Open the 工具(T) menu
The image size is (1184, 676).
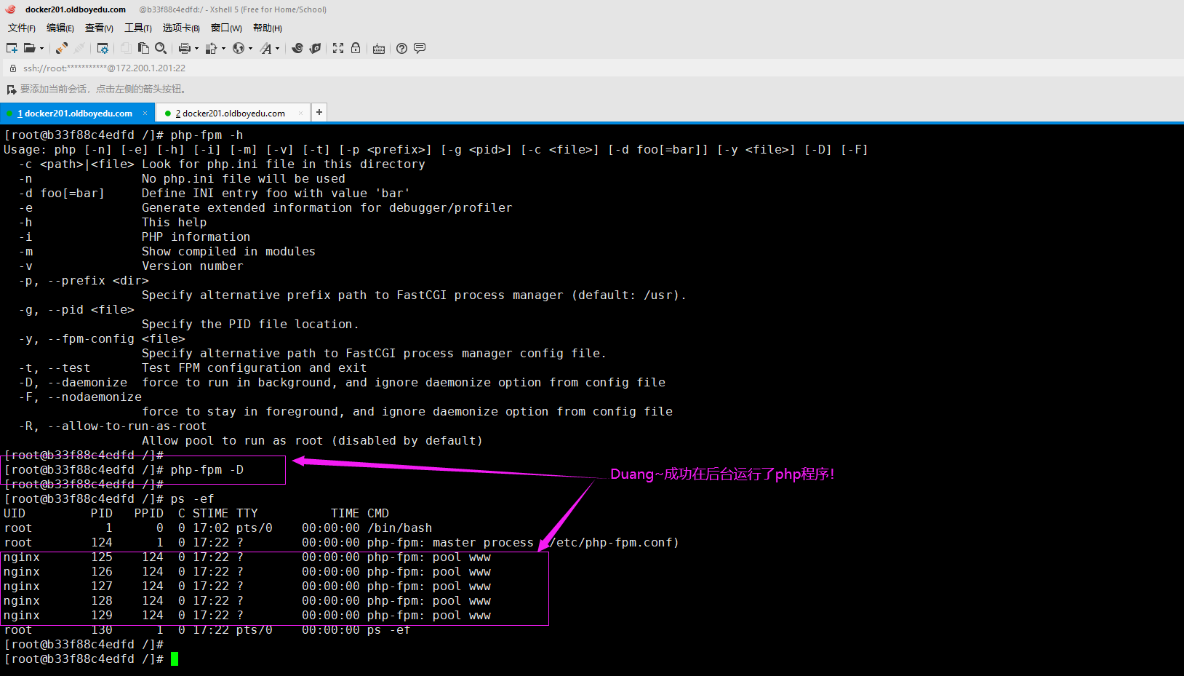(x=137, y=28)
